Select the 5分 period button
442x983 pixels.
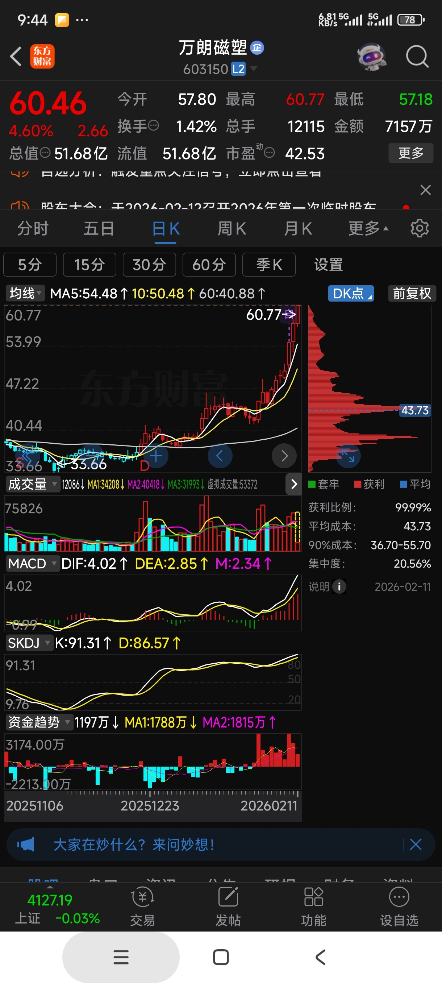(x=30, y=265)
